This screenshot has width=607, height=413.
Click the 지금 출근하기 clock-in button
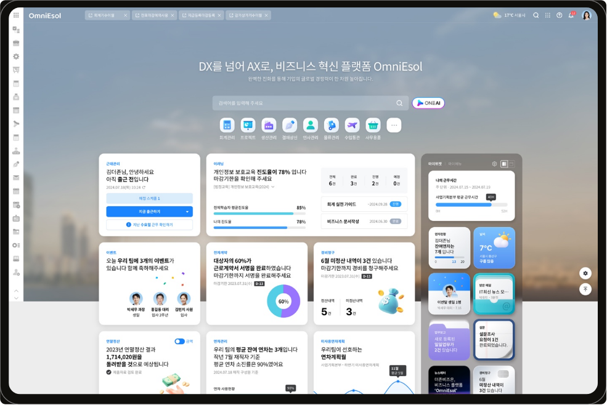pos(149,212)
